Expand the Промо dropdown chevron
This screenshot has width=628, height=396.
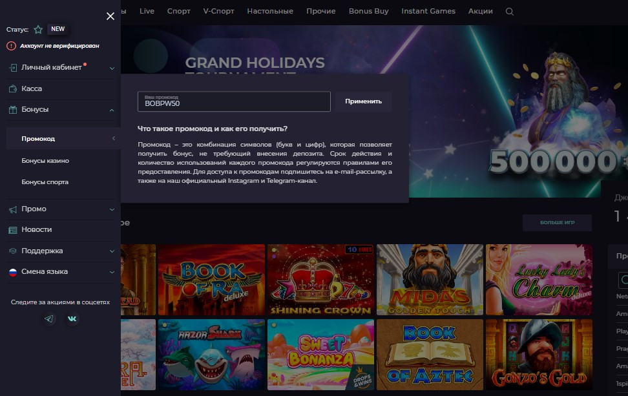(112, 209)
